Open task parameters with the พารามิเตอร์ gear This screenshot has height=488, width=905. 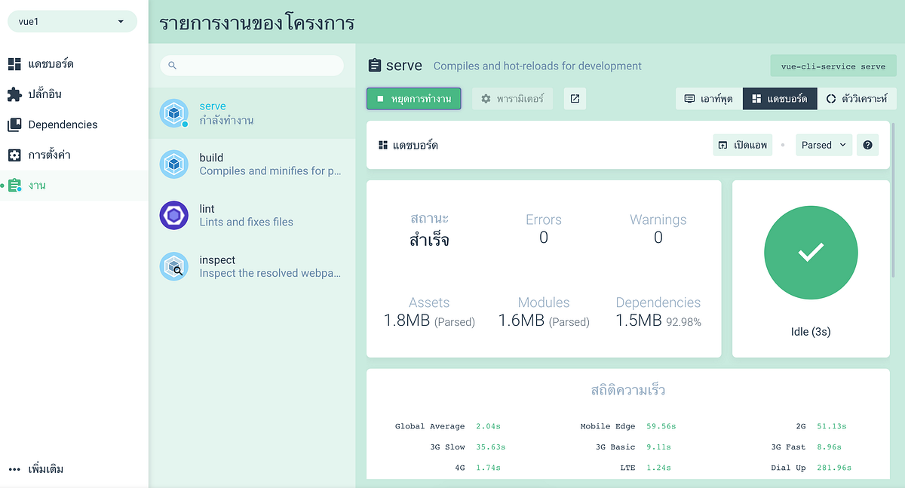click(512, 98)
